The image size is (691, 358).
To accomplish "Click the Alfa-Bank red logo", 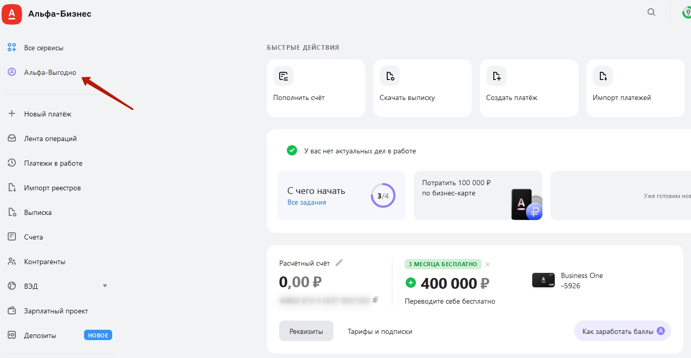I will coord(12,14).
